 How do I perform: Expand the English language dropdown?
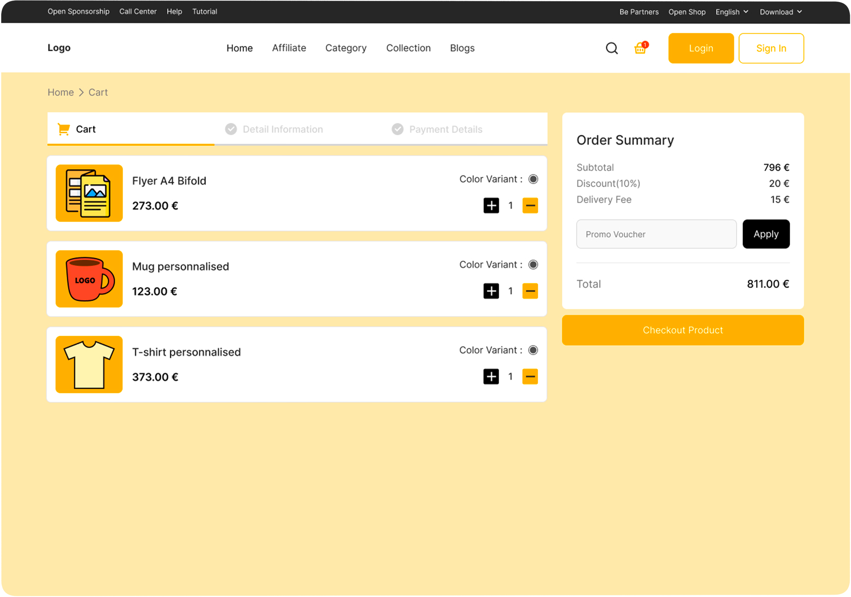[731, 12]
